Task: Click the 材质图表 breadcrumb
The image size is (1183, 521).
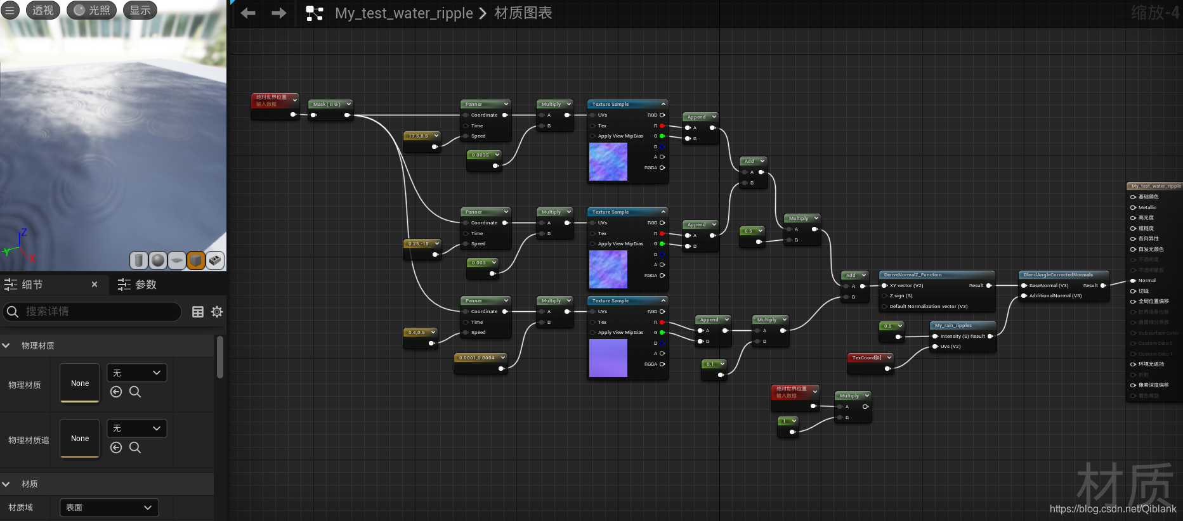Action: coord(523,13)
